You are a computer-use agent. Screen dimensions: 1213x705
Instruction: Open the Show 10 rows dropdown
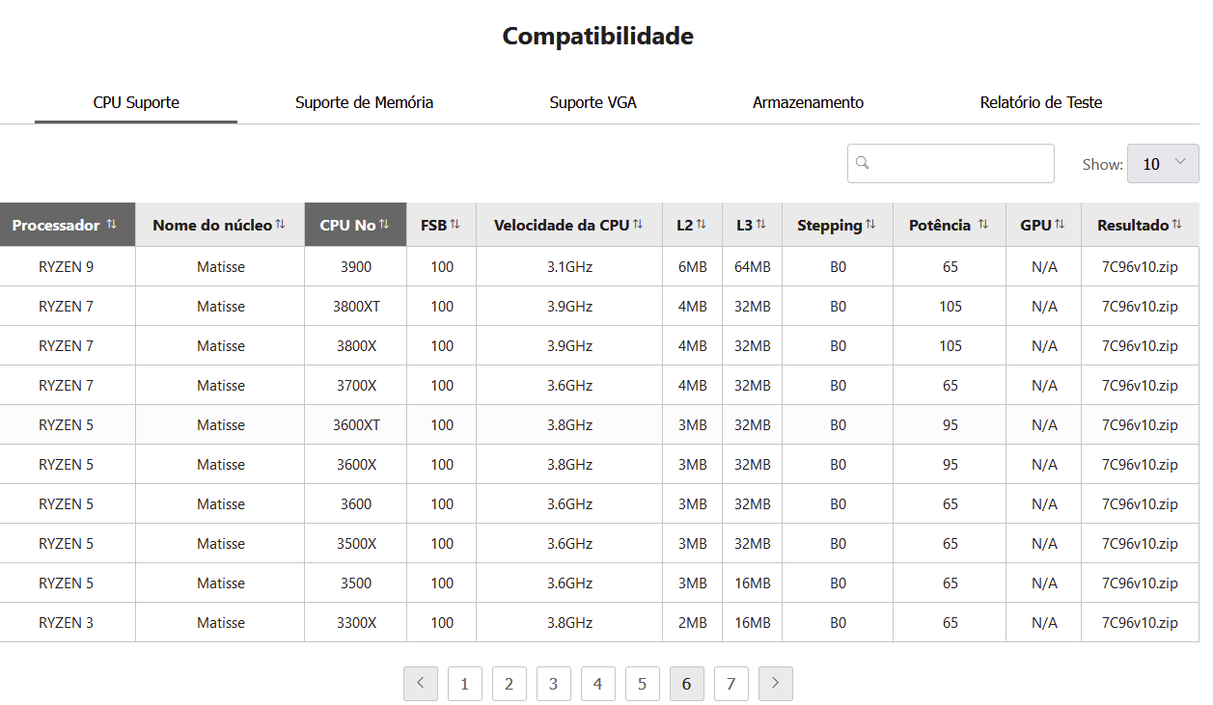coord(1163,164)
